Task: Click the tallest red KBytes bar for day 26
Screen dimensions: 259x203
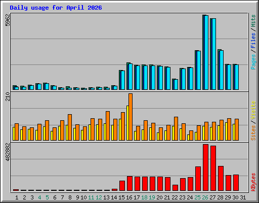Action: click(x=205, y=167)
